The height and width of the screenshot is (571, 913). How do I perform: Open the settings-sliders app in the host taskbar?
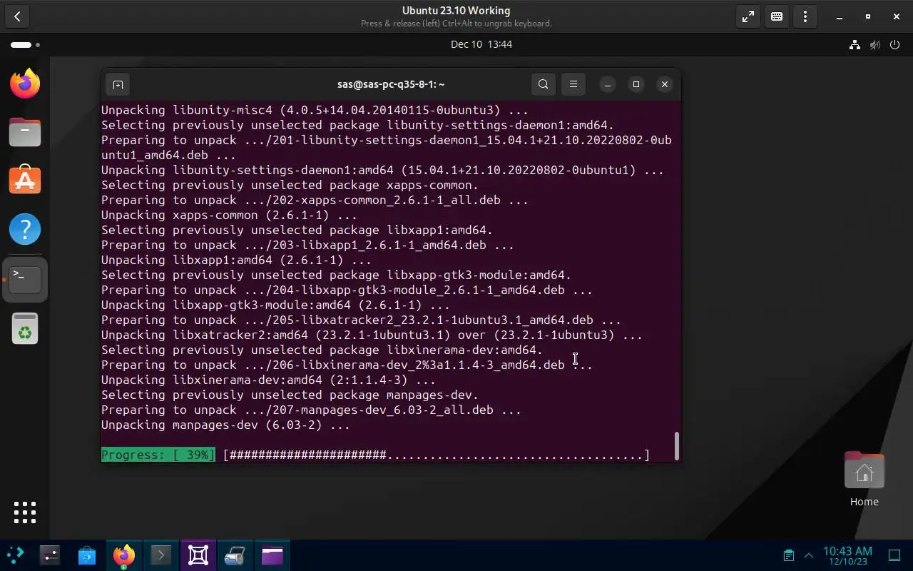coord(50,555)
